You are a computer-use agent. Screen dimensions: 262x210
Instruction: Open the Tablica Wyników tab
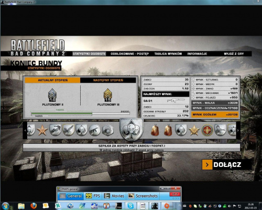click(168, 54)
